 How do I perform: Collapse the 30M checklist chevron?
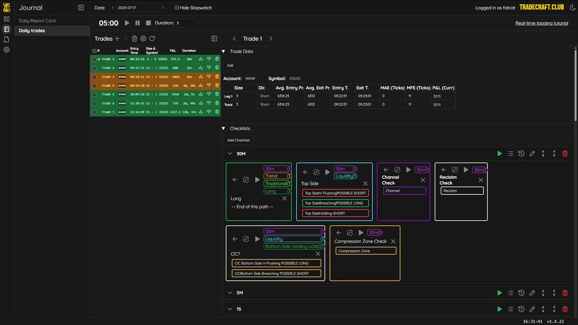tap(230, 154)
